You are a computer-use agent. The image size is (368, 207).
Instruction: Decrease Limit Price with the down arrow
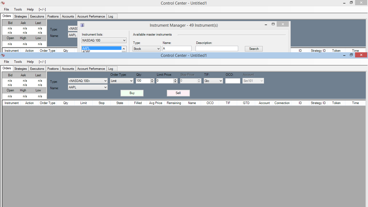[x=175, y=82]
